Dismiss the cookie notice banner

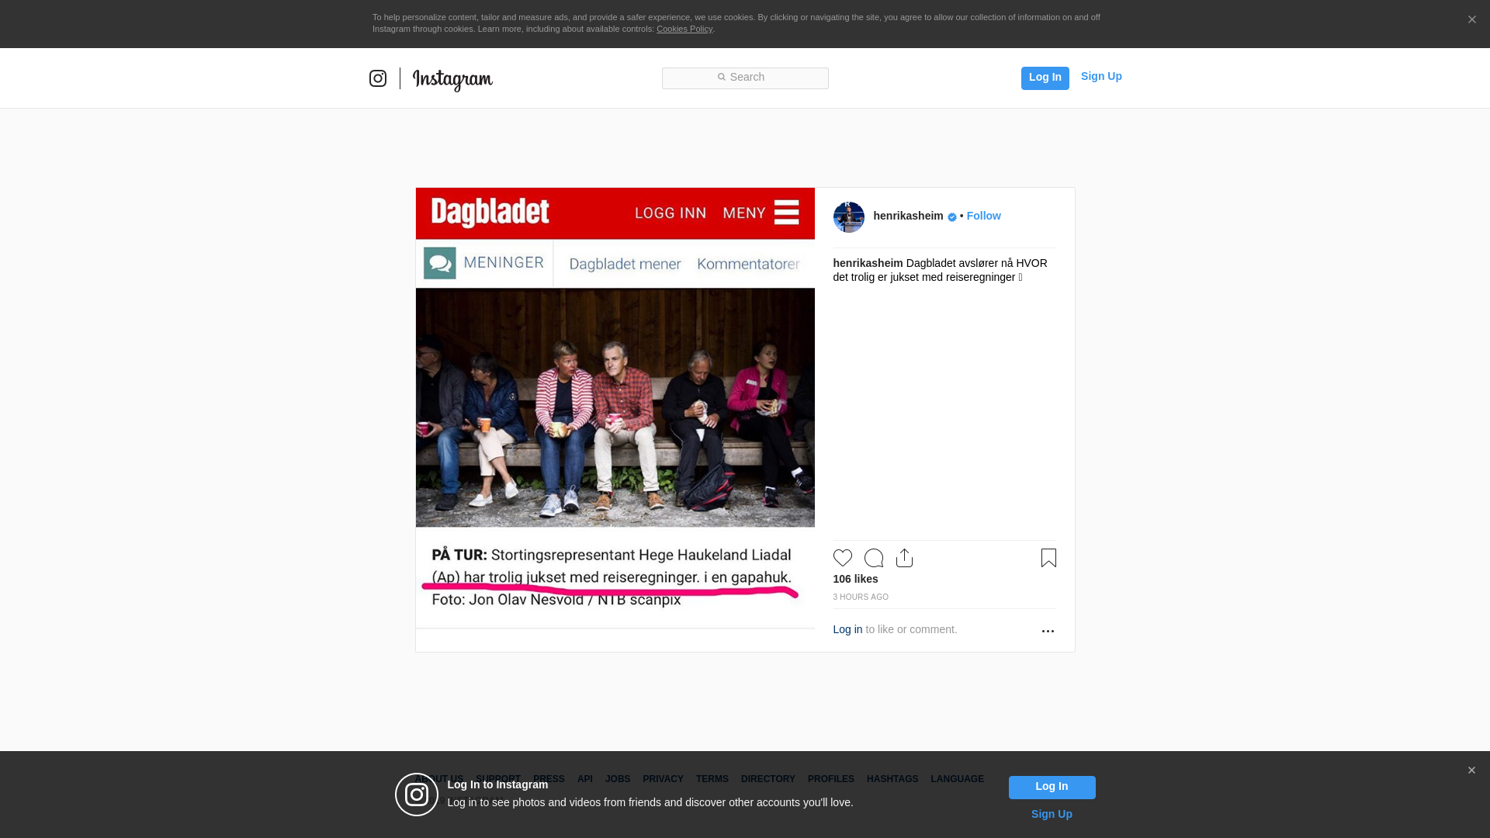click(x=1471, y=19)
